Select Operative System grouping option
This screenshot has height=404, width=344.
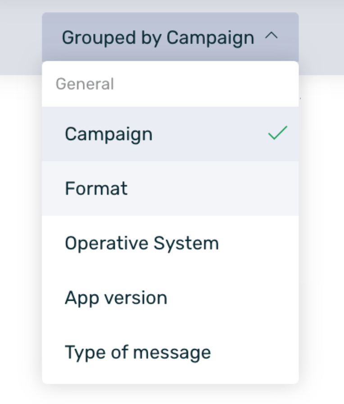tap(141, 243)
